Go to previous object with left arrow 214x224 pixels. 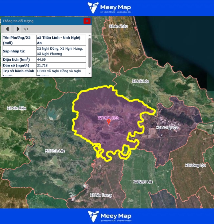(x=7, y=29)
